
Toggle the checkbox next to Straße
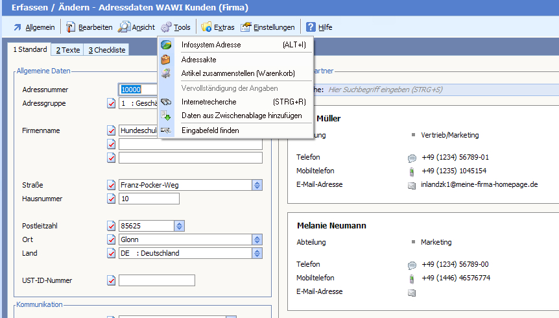click(111, 186)
